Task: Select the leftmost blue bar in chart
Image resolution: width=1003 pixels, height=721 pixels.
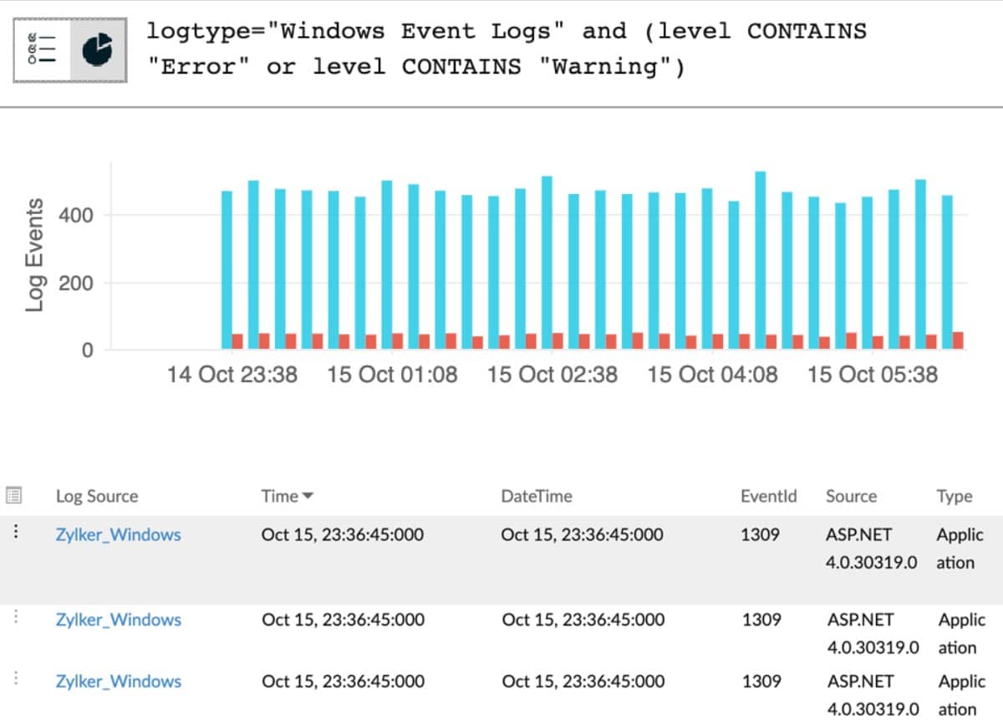Action: point(227,270)
